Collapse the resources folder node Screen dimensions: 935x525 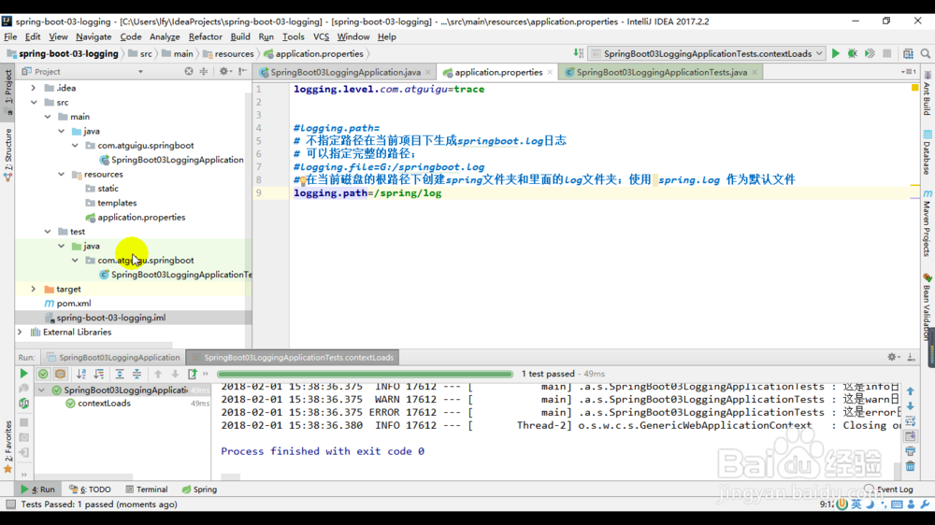point(62,174)
